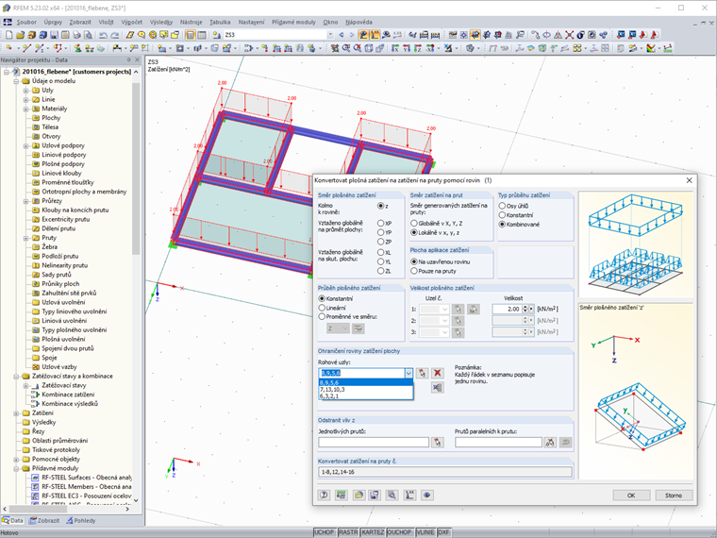Select the XL true-area direction radio
Screen dimensions: 717x538
coord(380,252)
